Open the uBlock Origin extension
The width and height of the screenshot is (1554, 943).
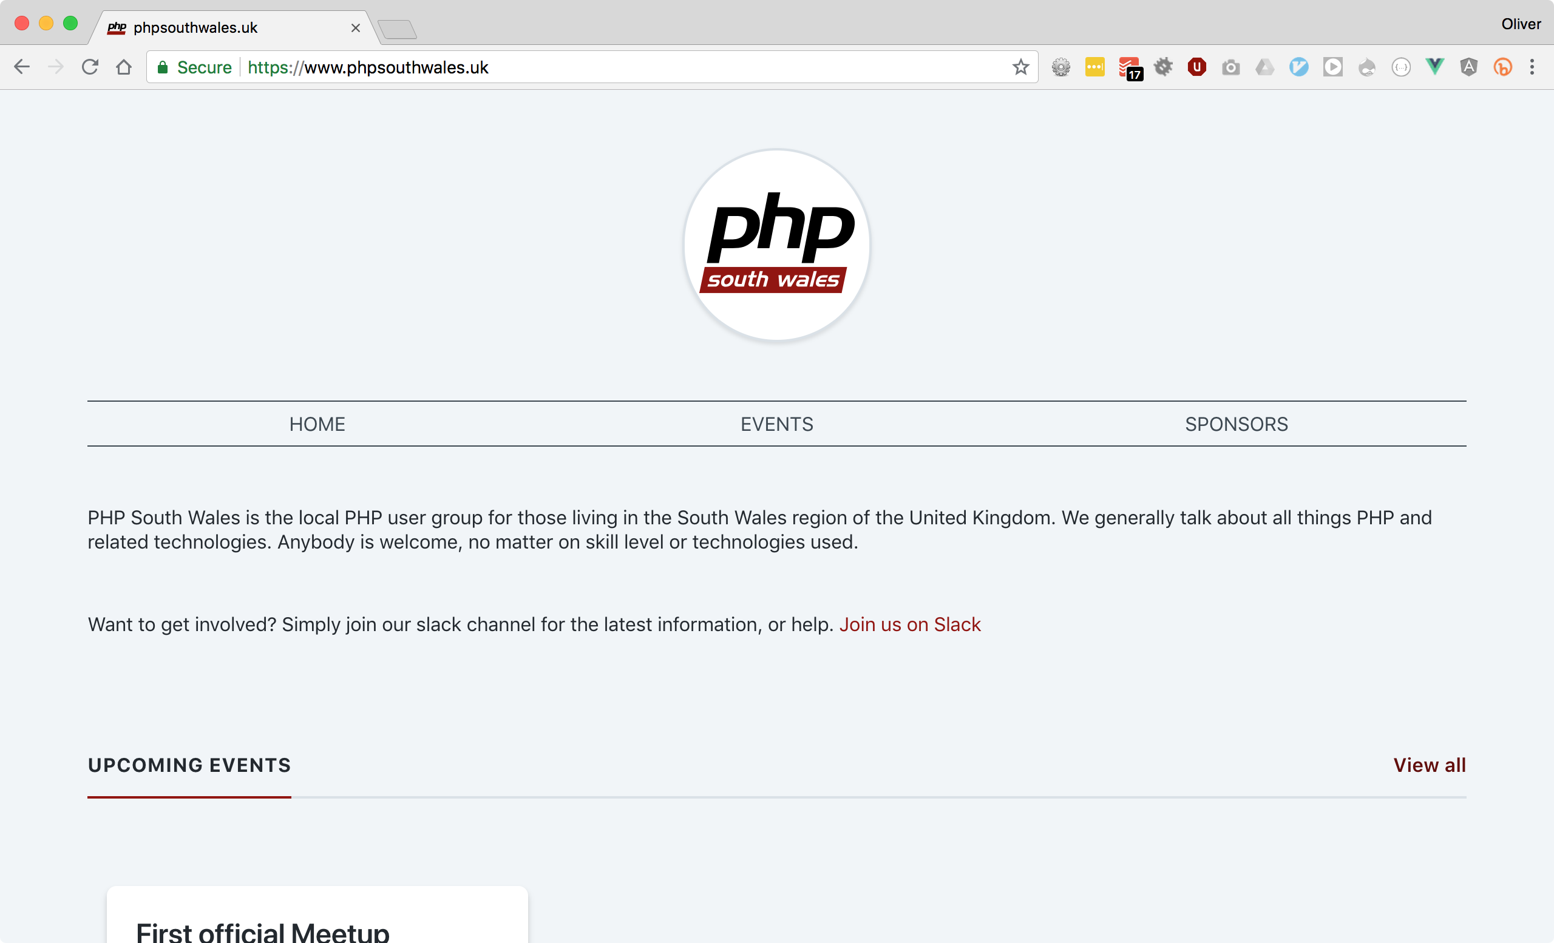1196,67
